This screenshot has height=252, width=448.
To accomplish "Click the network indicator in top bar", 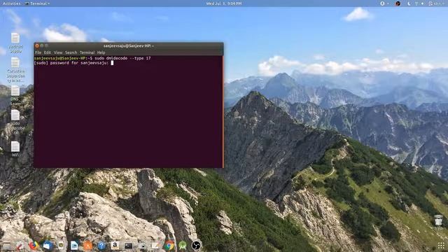I will coord(416,3).
